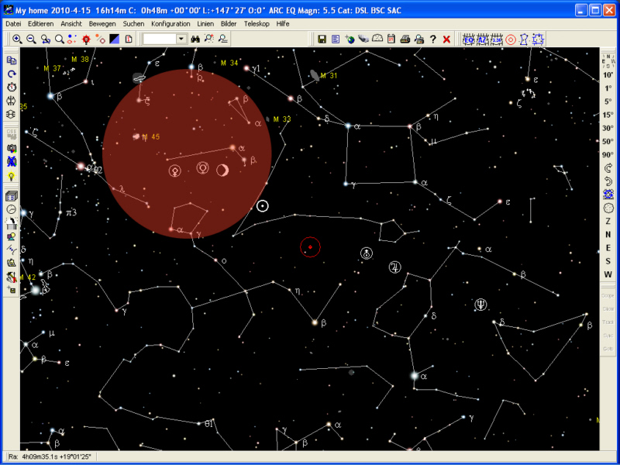620x465 pixels.
Task: Toggle azimuthal AZ coordinate mode
Action: [482, 39]
